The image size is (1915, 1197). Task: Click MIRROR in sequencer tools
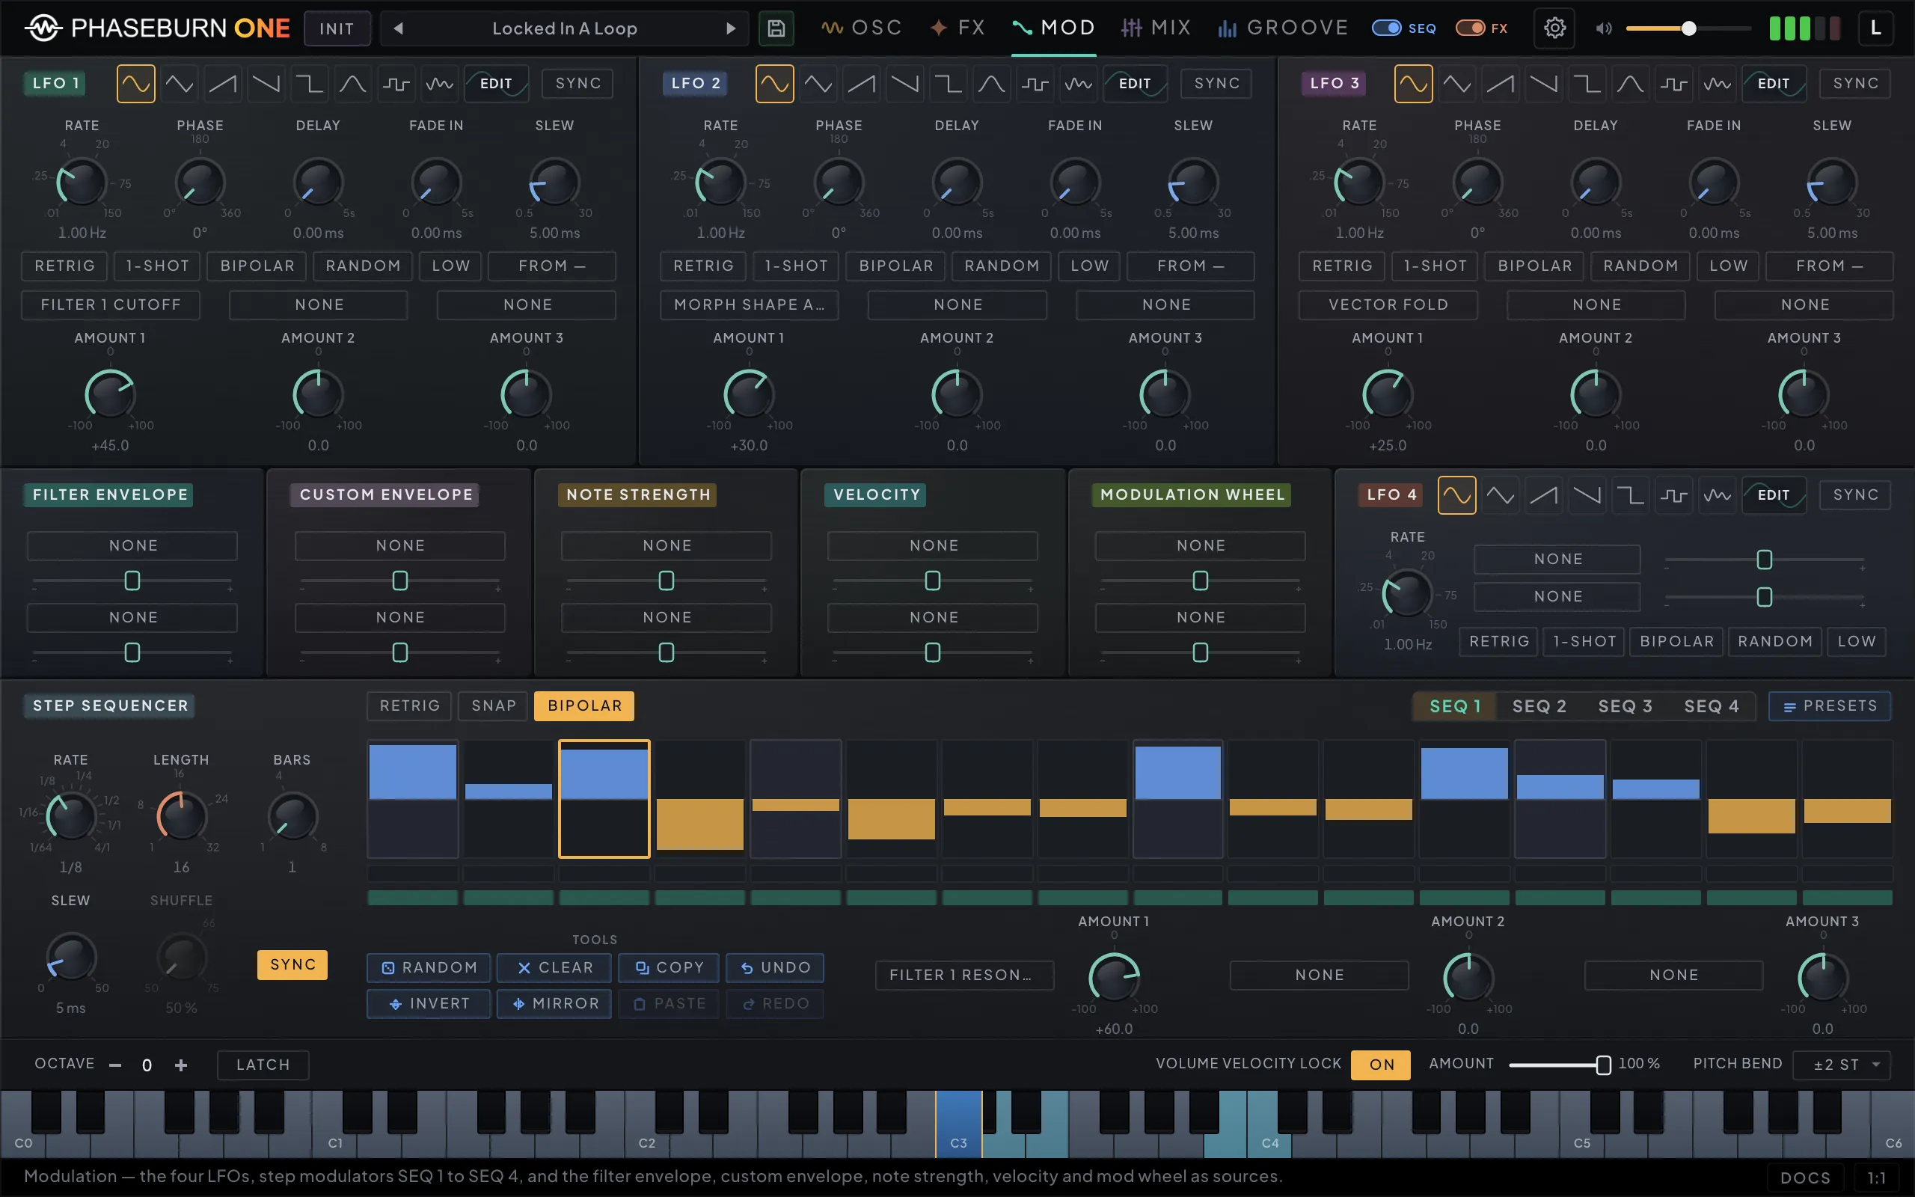(x=554, y=1003)
